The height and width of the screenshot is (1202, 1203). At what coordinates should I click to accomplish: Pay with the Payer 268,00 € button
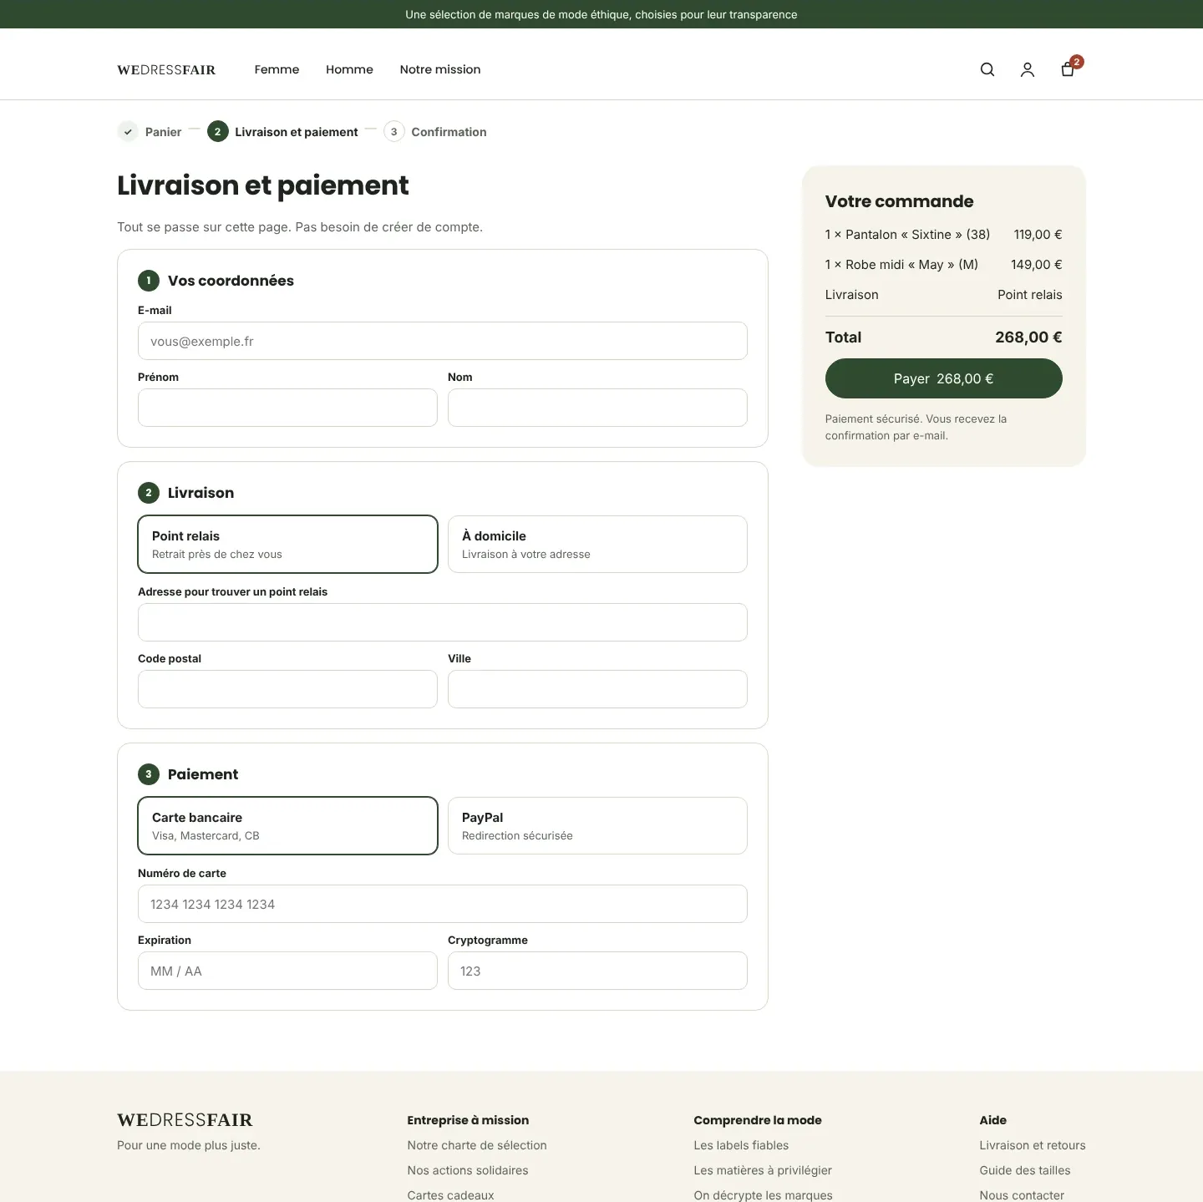(944, 378)
